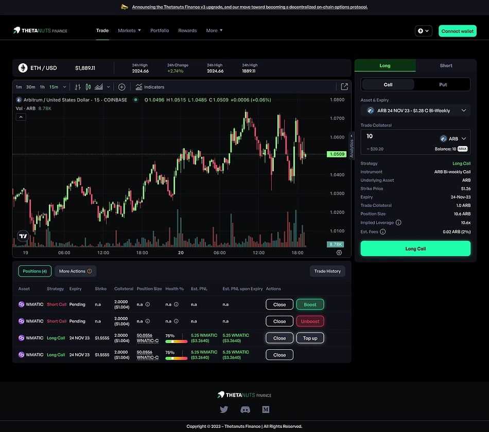The image size is (489, 432).
Task: Click the megaphone announcement icon
Action: coord(125,7)
